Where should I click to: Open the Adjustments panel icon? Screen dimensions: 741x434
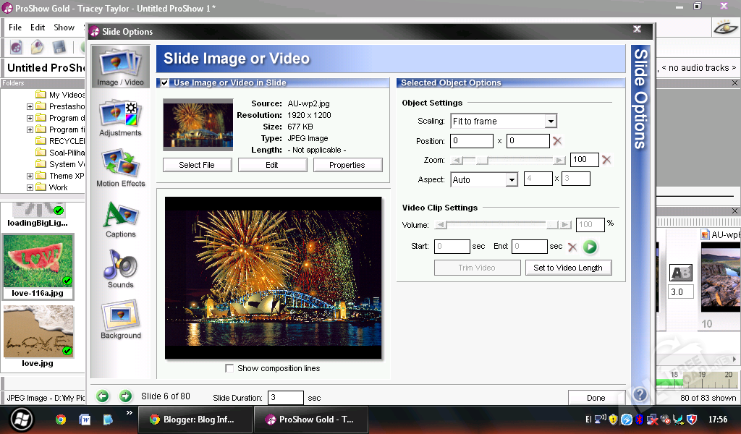120,119
